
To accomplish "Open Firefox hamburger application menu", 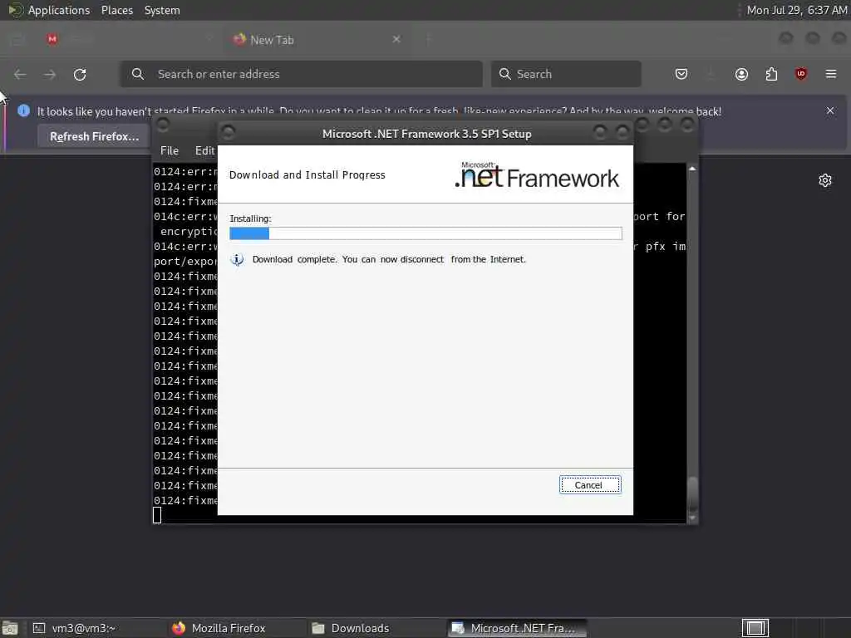I will pos(831,74).
